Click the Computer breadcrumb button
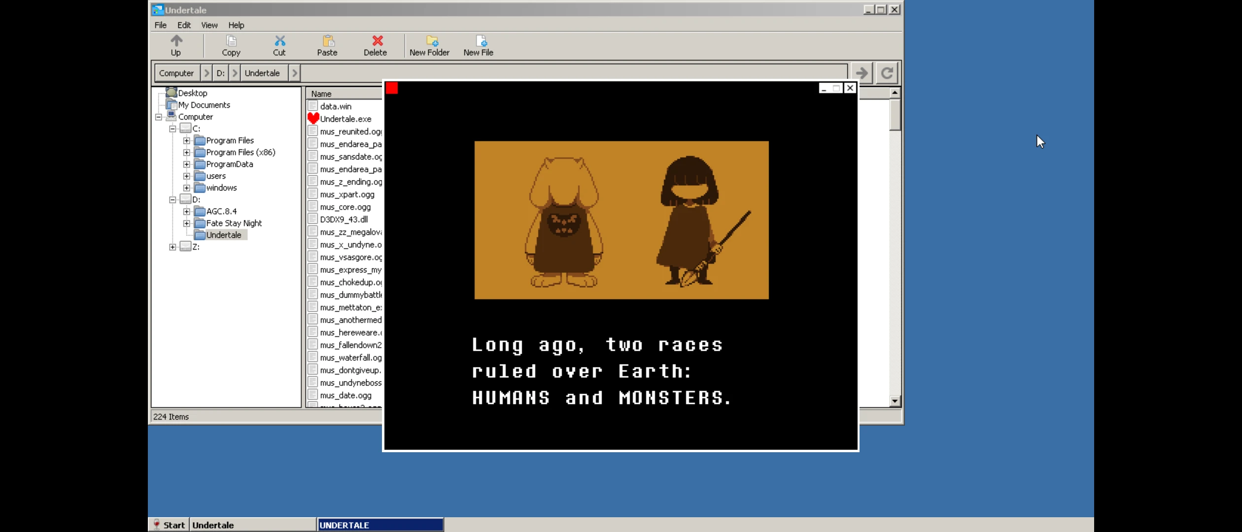 point(176,73)
